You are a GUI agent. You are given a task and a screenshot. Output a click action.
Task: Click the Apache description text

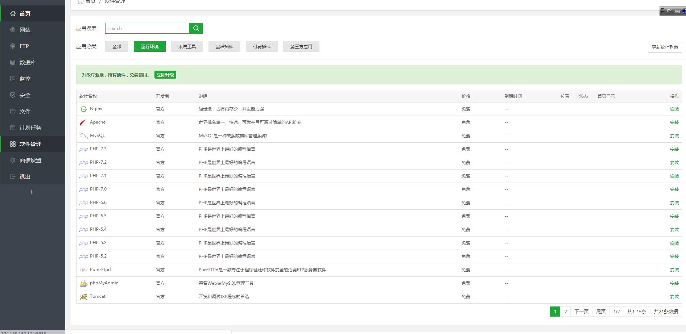[250, 122]
